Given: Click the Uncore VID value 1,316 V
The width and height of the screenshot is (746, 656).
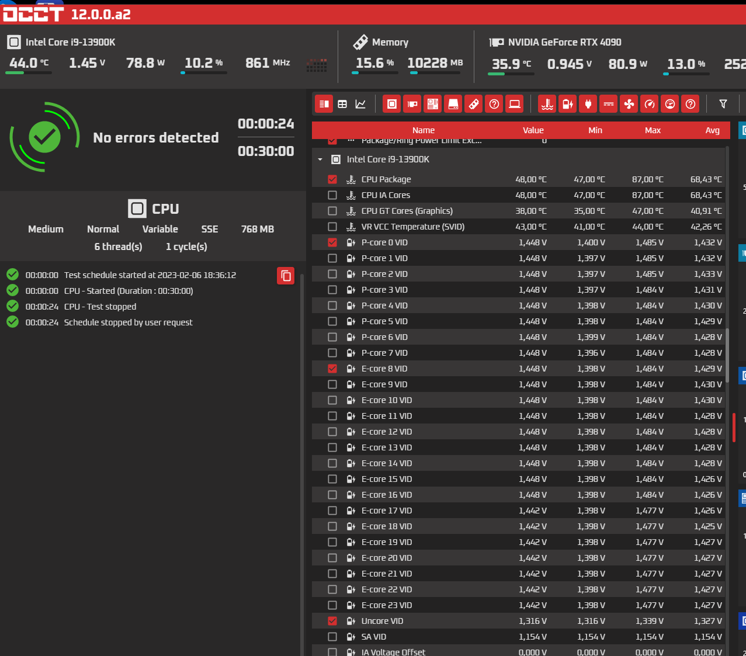Looking at the screenshot, I should pyautogui.click(x=533, y=621).
